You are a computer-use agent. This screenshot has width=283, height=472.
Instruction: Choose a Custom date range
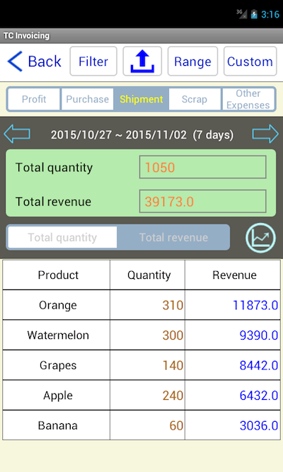[x=250, y=61]
